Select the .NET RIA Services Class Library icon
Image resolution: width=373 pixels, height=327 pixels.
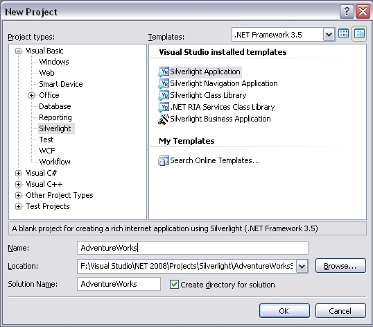coord(164,107)
